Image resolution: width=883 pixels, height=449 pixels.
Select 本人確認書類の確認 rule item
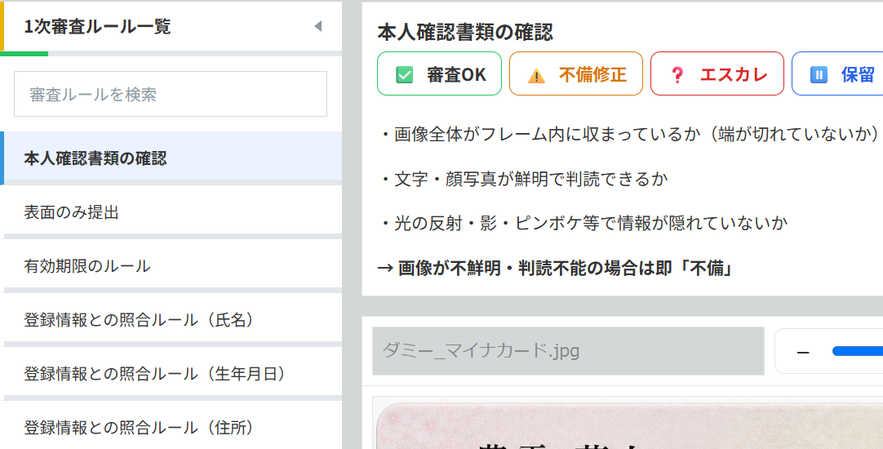tap(171, 158)
